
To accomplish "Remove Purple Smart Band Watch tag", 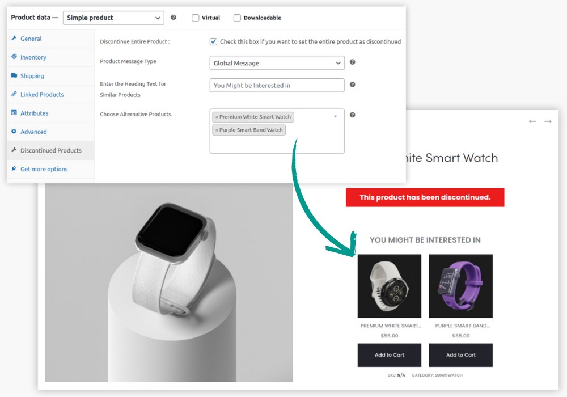I will pos(217,130).
